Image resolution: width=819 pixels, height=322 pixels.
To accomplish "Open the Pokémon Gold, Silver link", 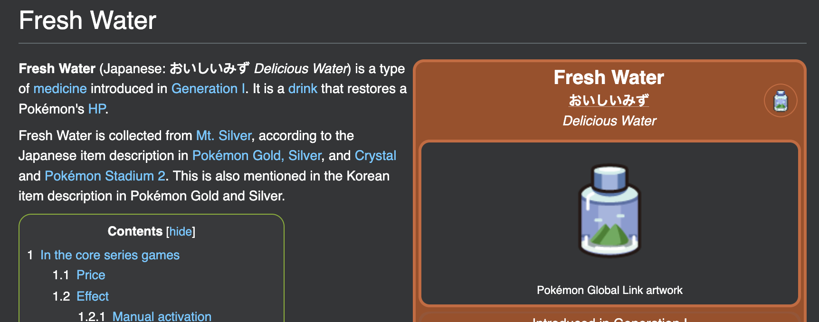I will [257, 156].
